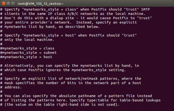Maximize the terminal window

pyautogui.click(x=13, y=4)
